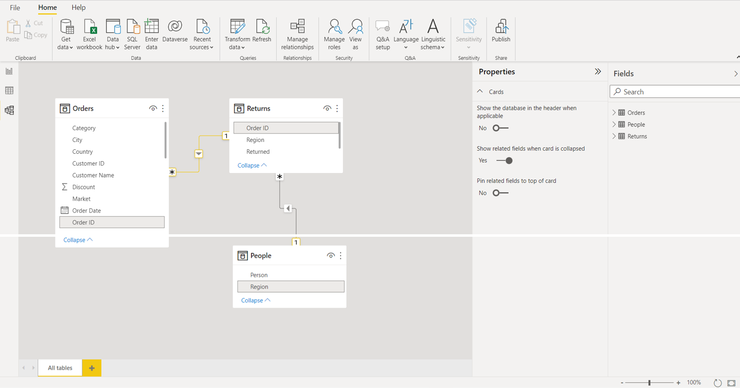Screen dimensions: 740x388
Task: Expand the People table in Fields
Action: pyautogui.click(x=614, y=125)
